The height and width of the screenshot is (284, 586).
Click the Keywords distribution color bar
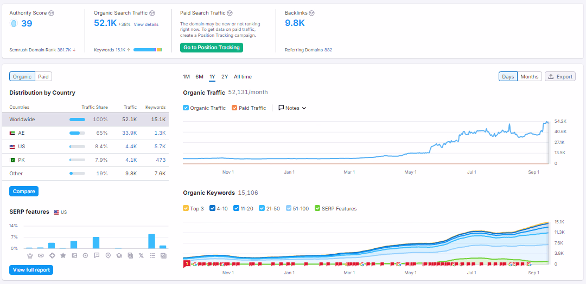tap(148, 50)
